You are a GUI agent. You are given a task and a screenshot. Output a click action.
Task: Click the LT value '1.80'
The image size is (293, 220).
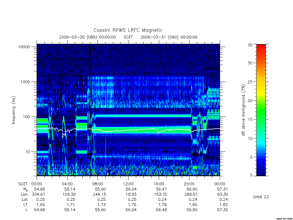[193, 205]
